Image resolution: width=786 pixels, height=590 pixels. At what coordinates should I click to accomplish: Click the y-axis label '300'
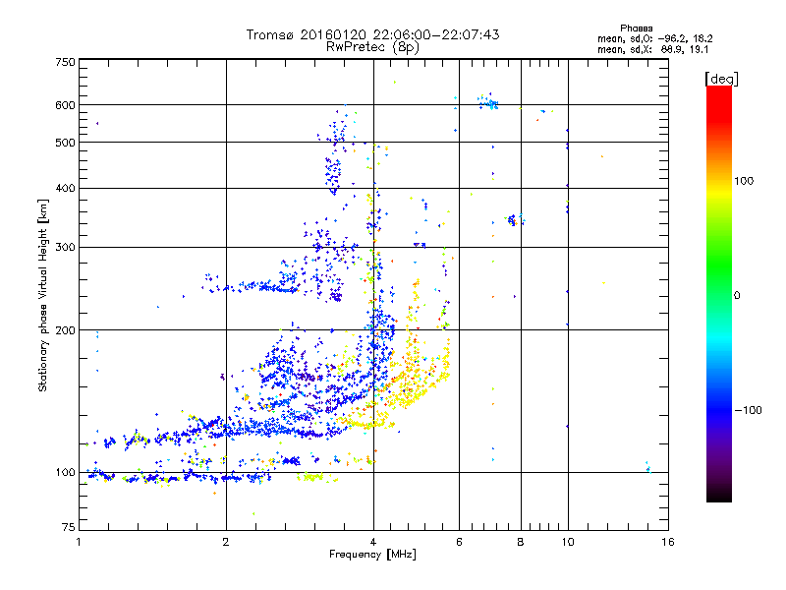65,248
